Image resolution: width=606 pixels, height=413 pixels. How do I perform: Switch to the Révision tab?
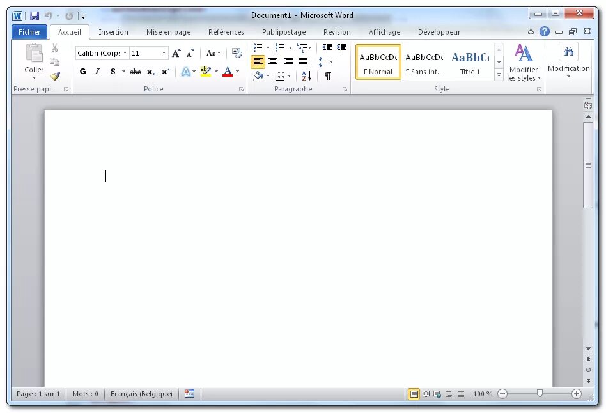coord(337,32)
